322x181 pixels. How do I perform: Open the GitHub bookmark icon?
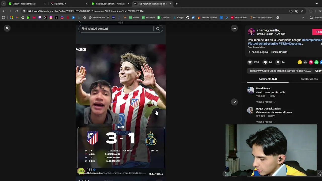188,18
